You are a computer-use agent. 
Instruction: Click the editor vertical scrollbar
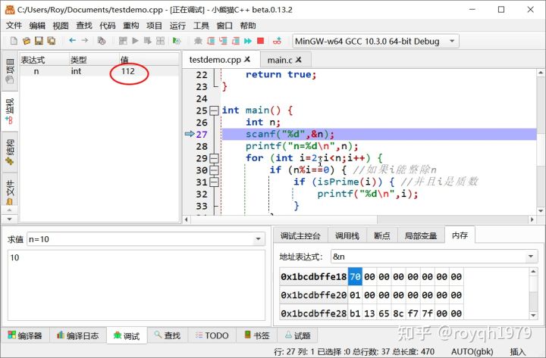click(541, 142)
